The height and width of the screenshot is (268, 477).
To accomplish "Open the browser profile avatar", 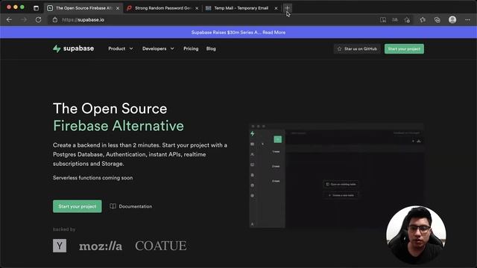I will coord(452,20).
